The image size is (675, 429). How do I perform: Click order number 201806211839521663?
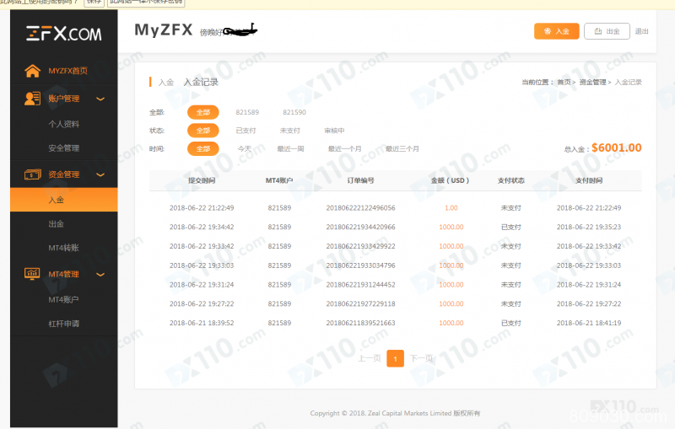[361, 323]
